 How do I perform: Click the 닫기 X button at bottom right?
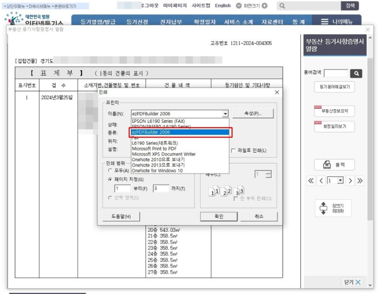pyautogui.click(x=352, y=282)
